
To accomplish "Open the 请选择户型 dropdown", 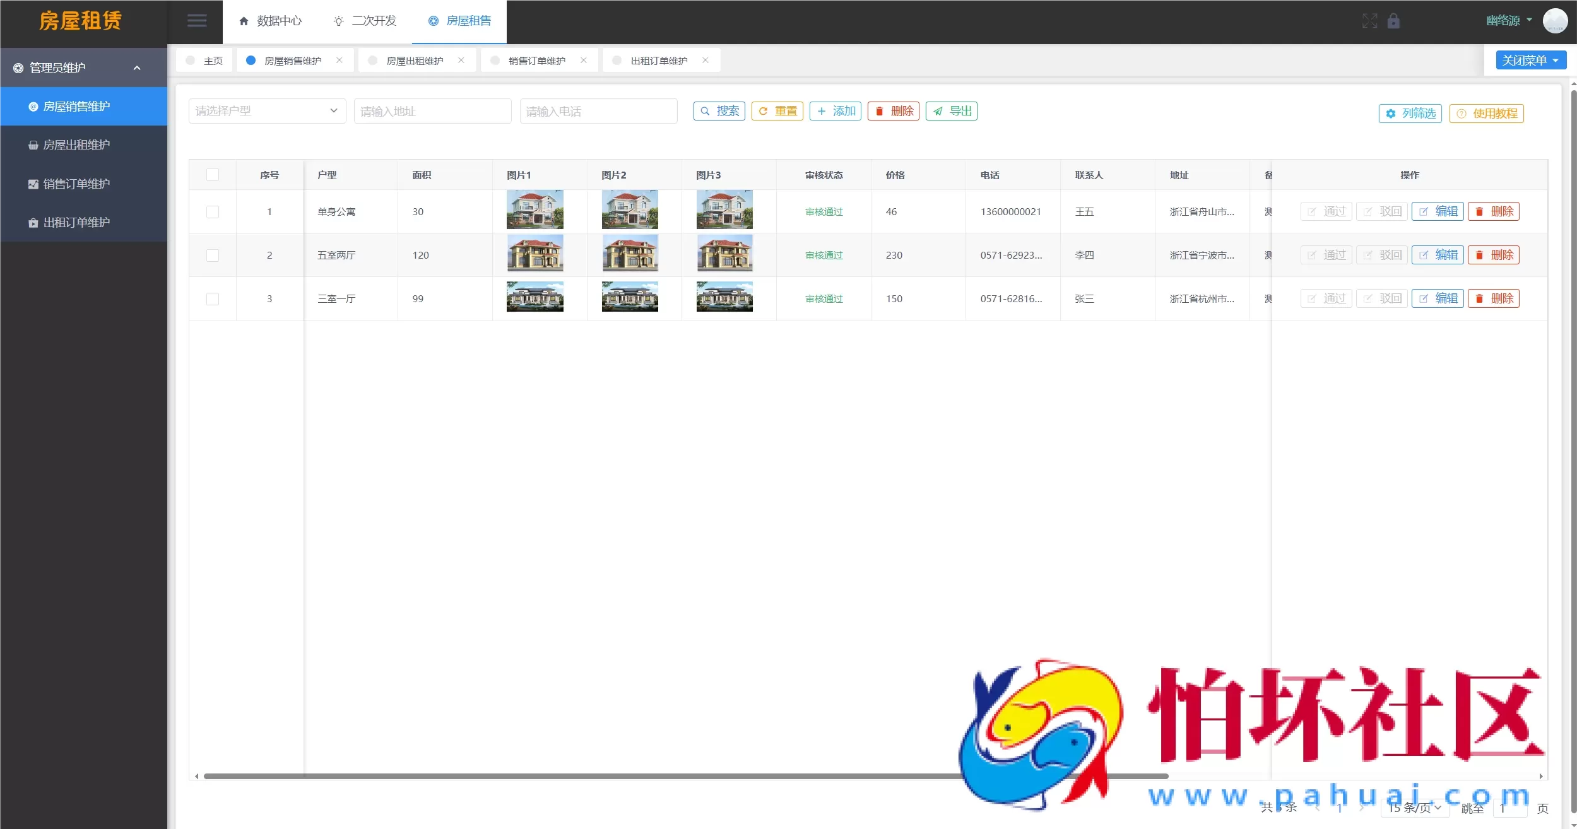I will (266, 110).
